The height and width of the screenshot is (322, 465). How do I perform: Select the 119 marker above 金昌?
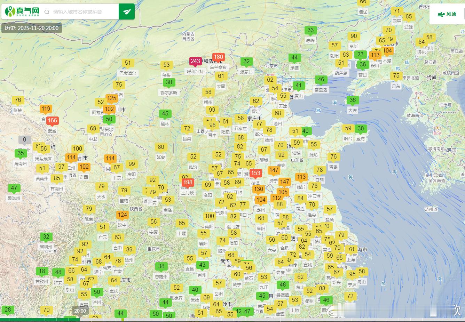click(46, 109)
